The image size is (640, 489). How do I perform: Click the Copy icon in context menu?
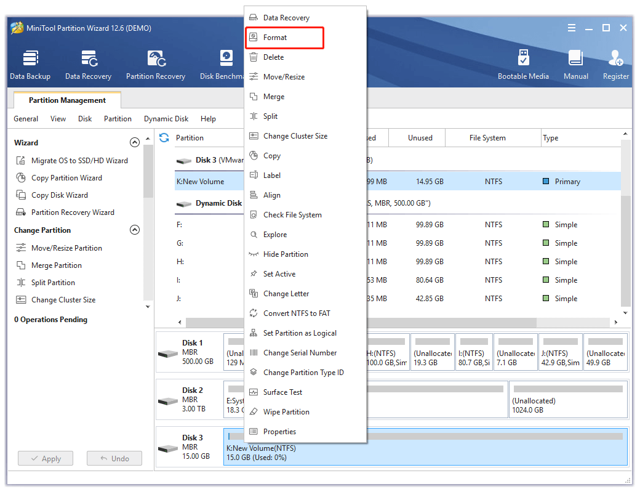click(x=254, y=156)
